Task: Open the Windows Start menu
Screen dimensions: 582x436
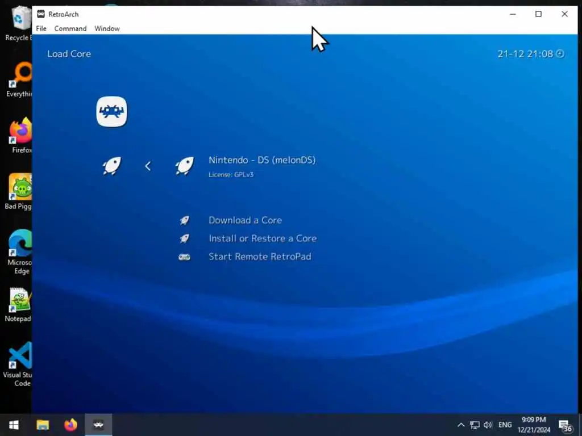Action: 14,425
